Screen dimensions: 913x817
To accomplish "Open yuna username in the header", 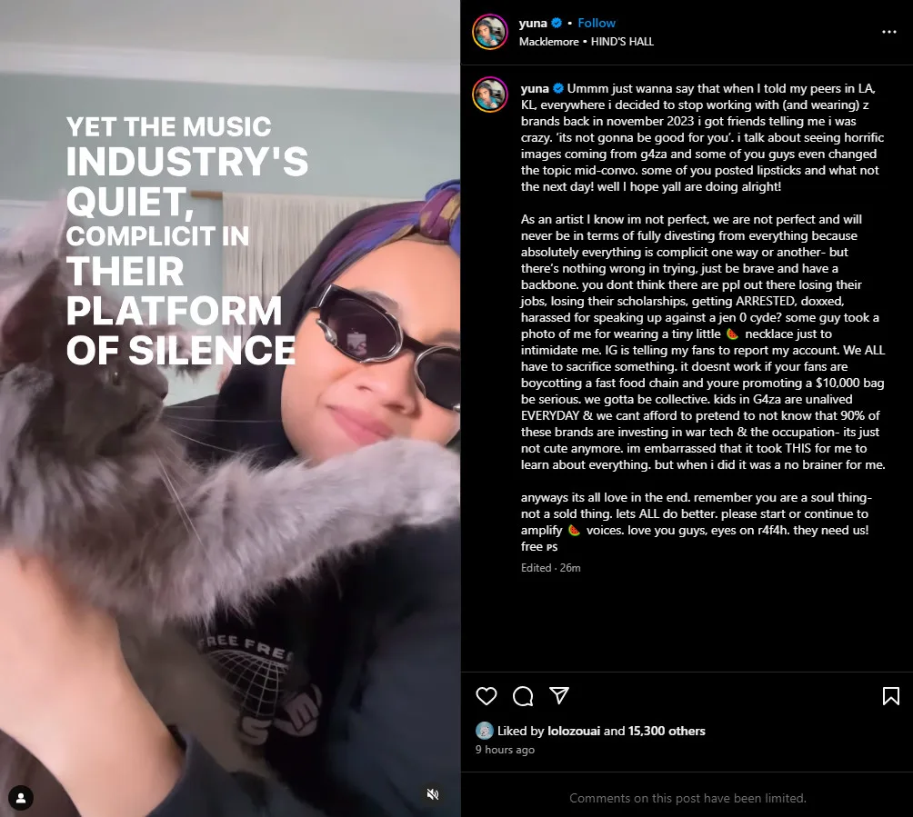I will point(533,24).
